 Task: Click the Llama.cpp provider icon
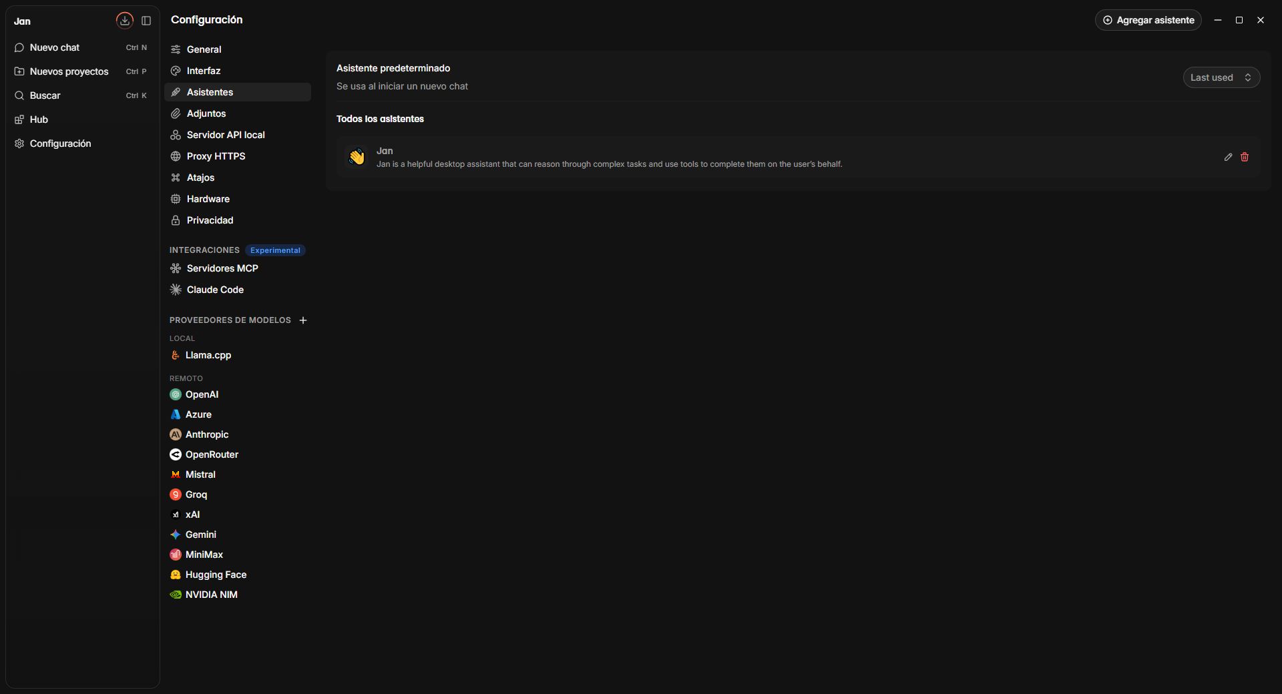pos(176,355)
